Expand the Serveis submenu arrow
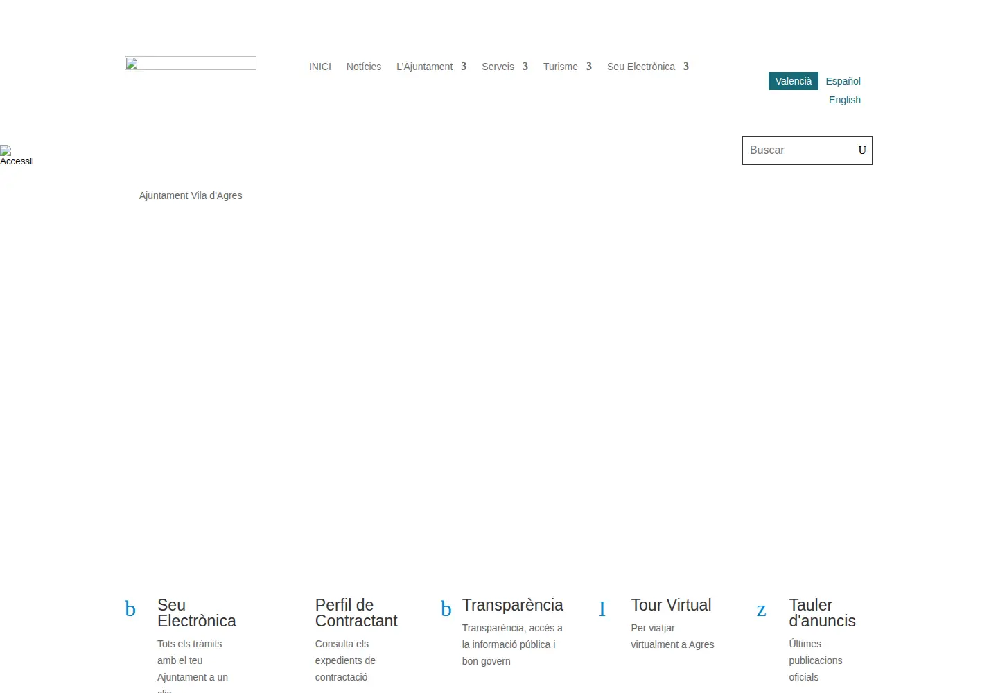This screenshot has height=693, width=998. coord(525,67)
